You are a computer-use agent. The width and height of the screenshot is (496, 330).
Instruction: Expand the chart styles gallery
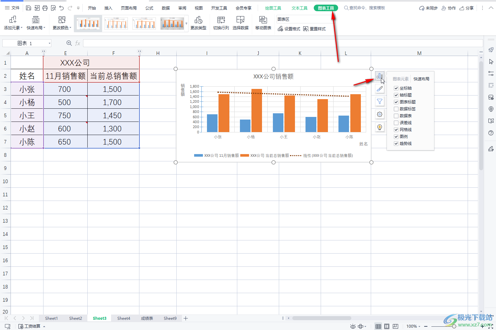[187, 23]
